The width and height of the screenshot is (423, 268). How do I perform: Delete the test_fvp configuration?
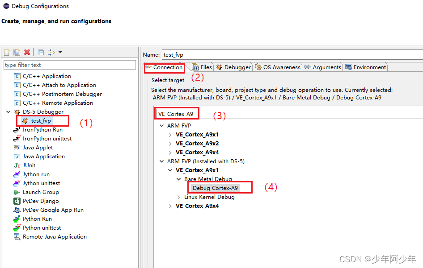[x=27, y=52]
